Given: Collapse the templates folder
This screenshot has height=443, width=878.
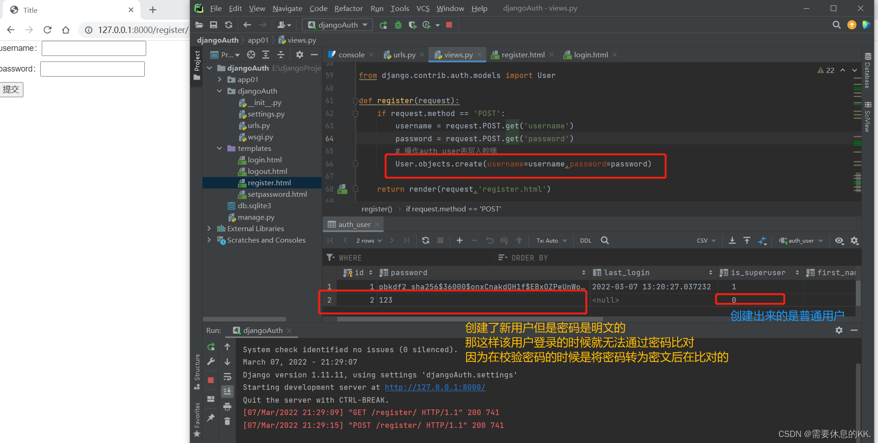Looking at the screenshot, I should pyautogui.click(x=219, y=148).
